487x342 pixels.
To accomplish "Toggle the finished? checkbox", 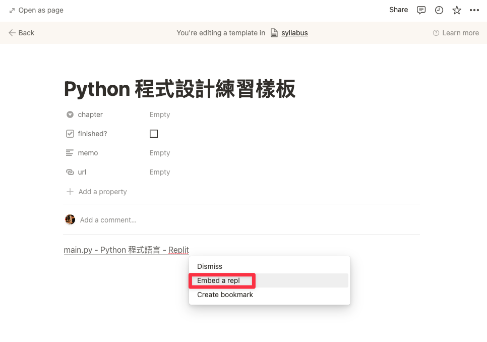I will tap(154, 134).
